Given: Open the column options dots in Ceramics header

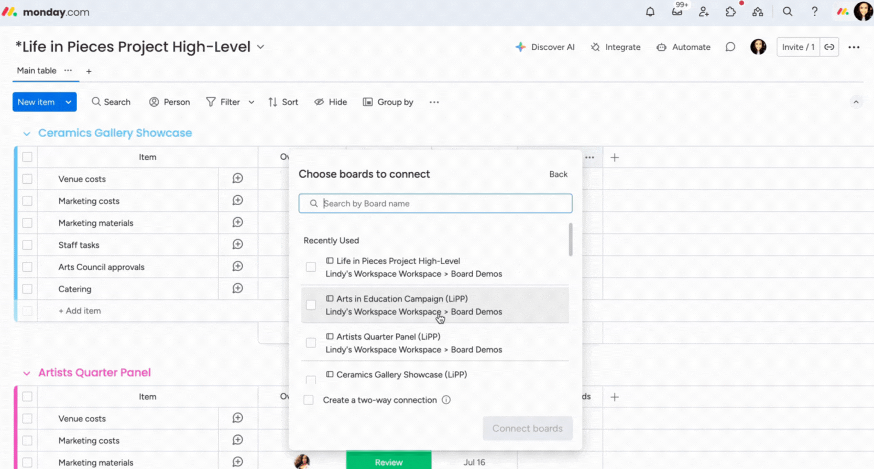Looking at the screenshot, I should click(589, 157).
